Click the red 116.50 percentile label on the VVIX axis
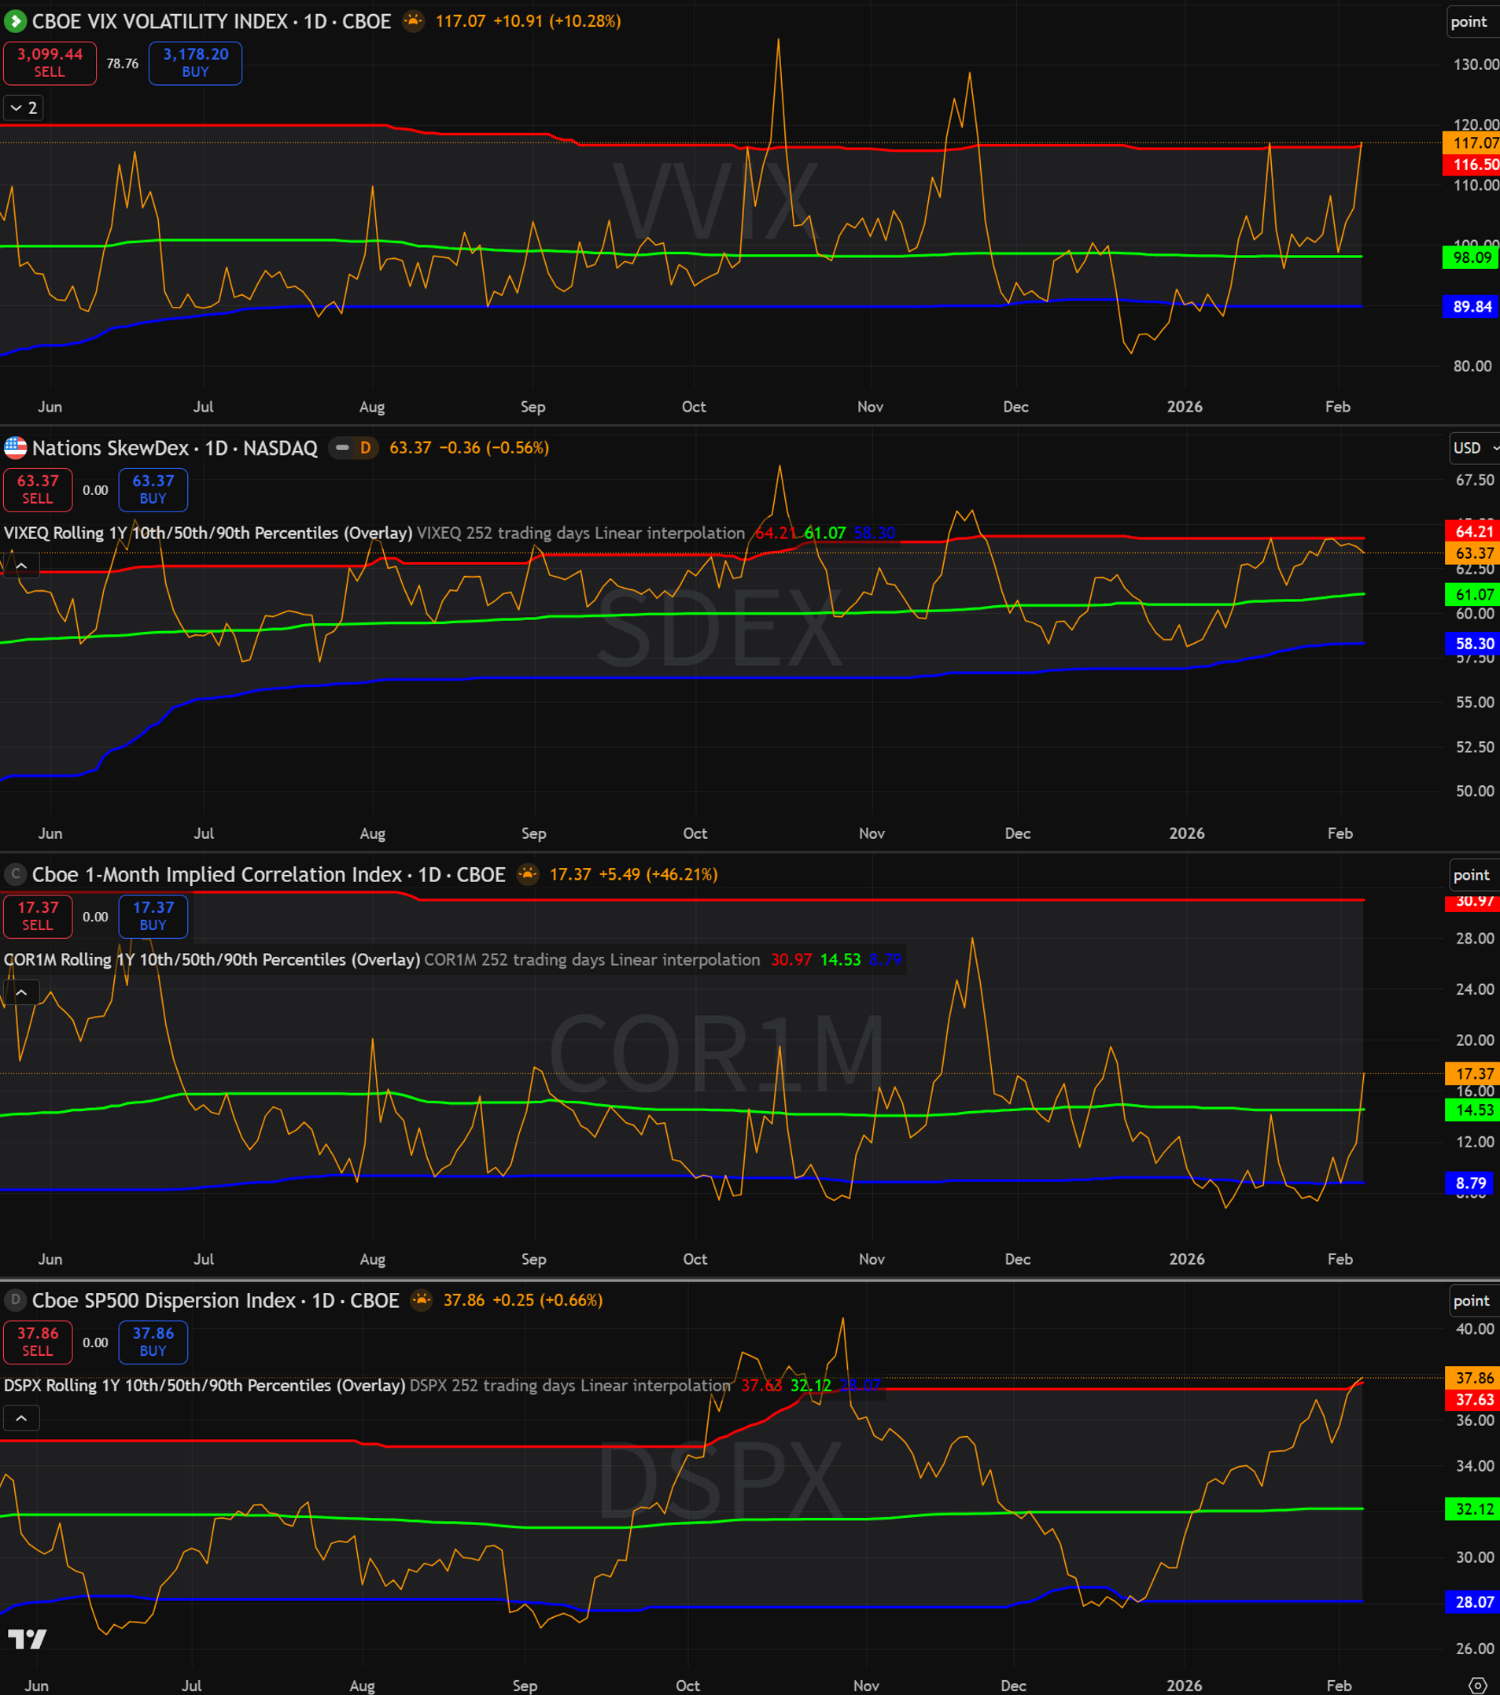Image resolution: width=1500 pixels, height=1695 pixels. pos(1472,164)
